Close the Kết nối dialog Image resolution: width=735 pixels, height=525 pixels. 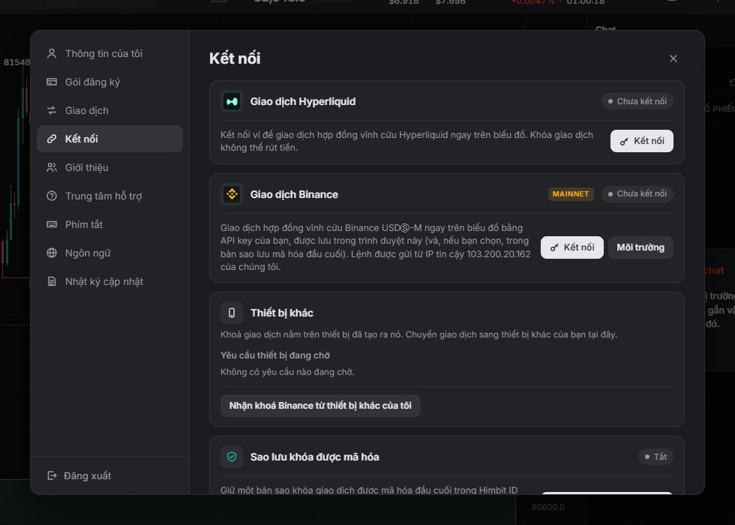(x=673, y=58)
